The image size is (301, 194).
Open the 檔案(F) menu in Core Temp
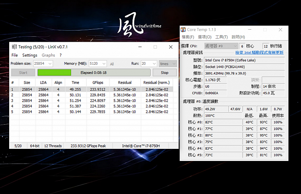coord(188,37)
